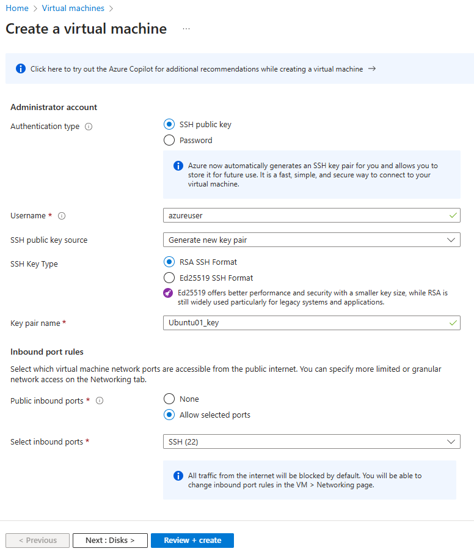Click into the Username field with azureuser

[312, 215]
